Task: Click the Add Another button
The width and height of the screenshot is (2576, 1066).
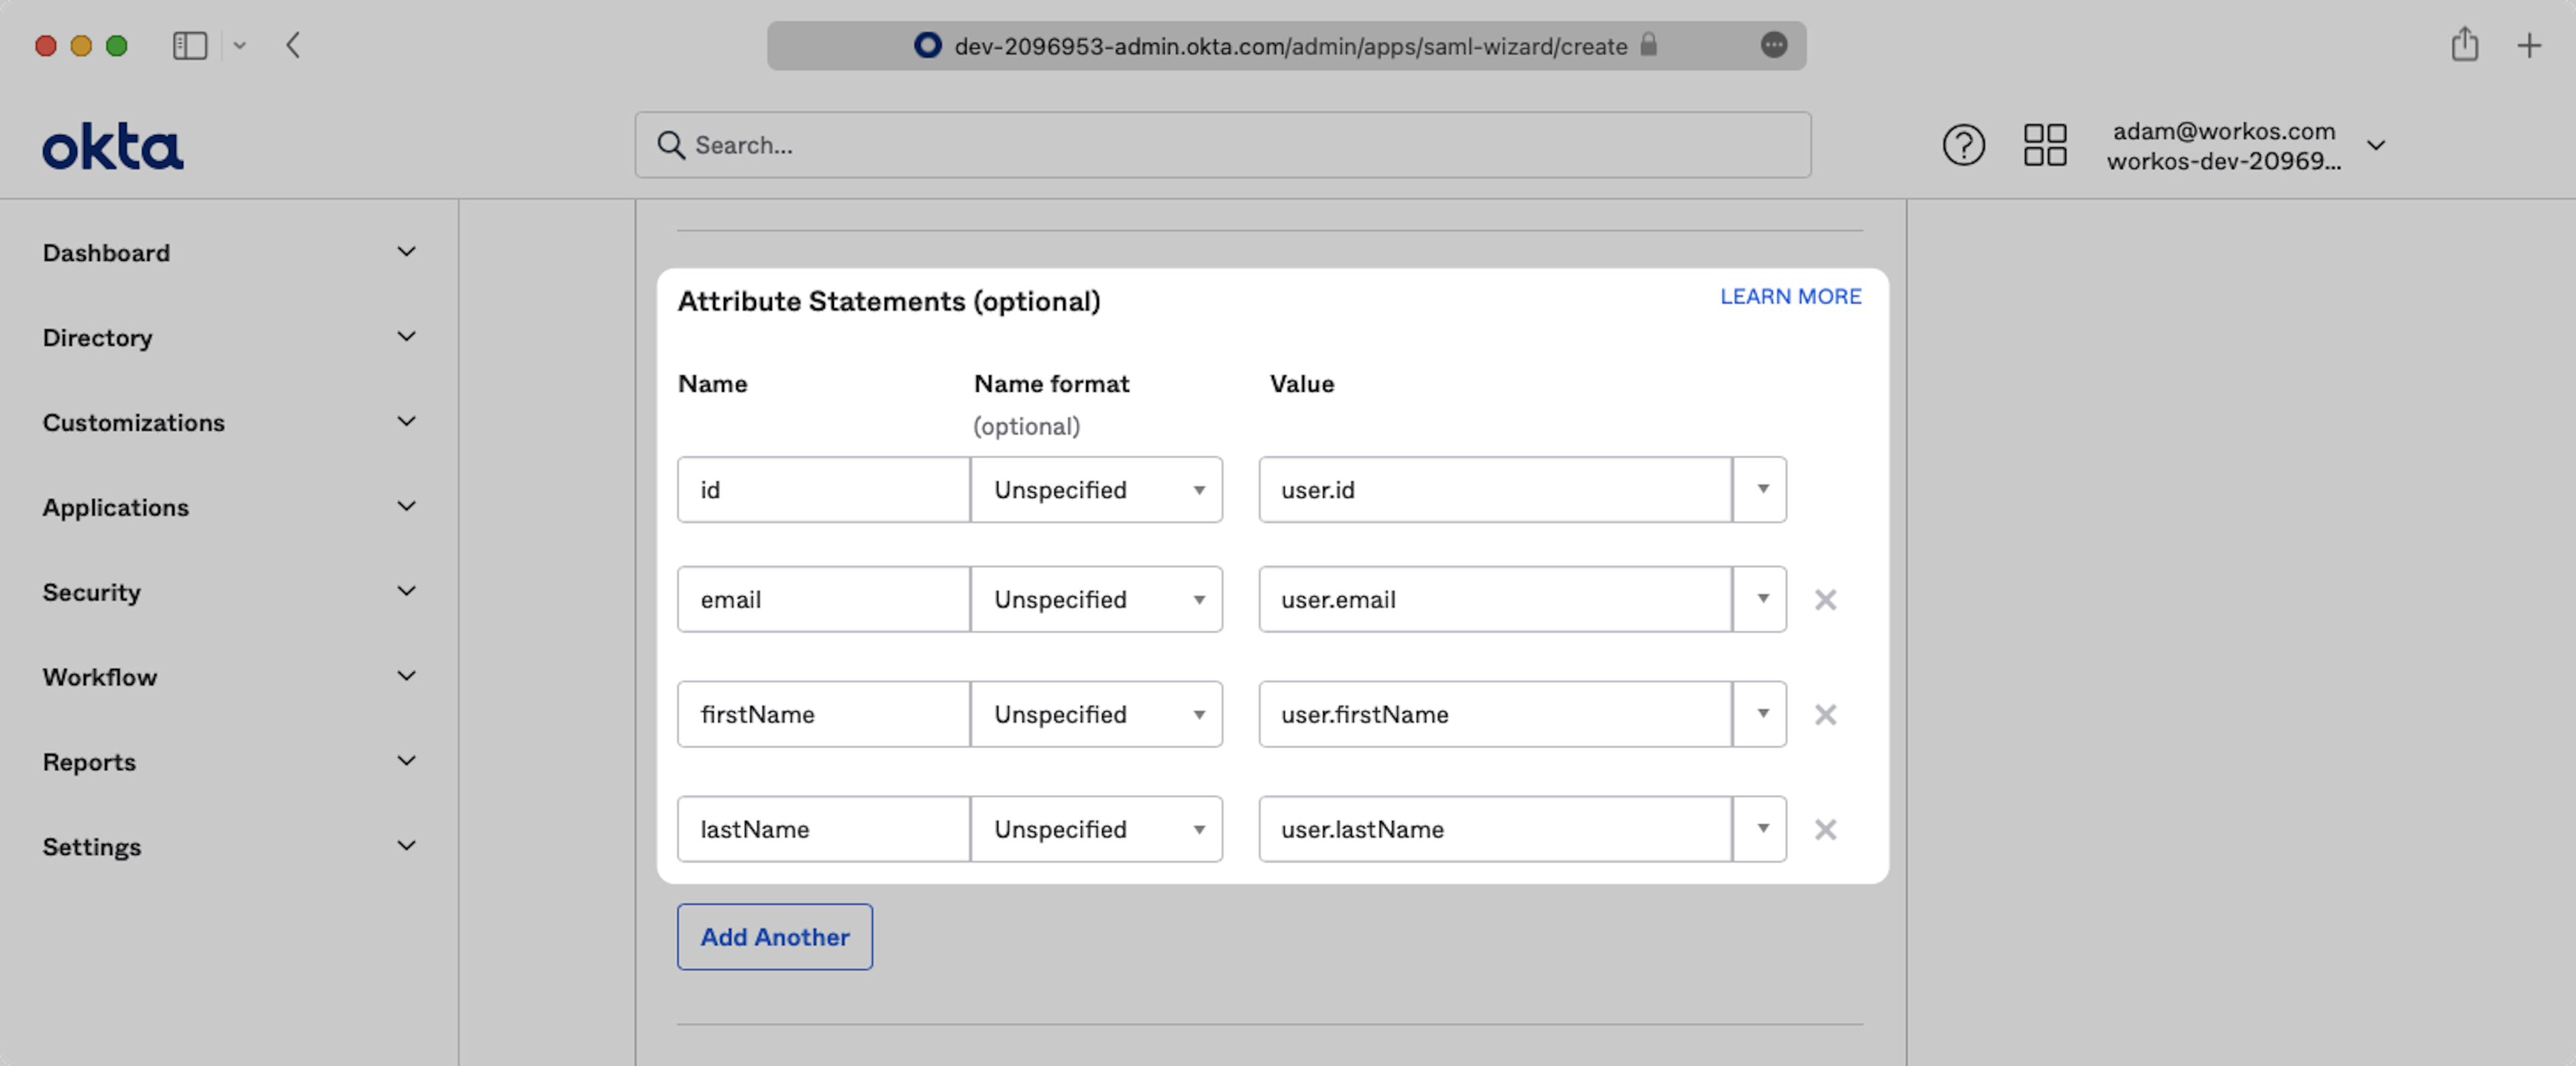Action: (774, 937)
